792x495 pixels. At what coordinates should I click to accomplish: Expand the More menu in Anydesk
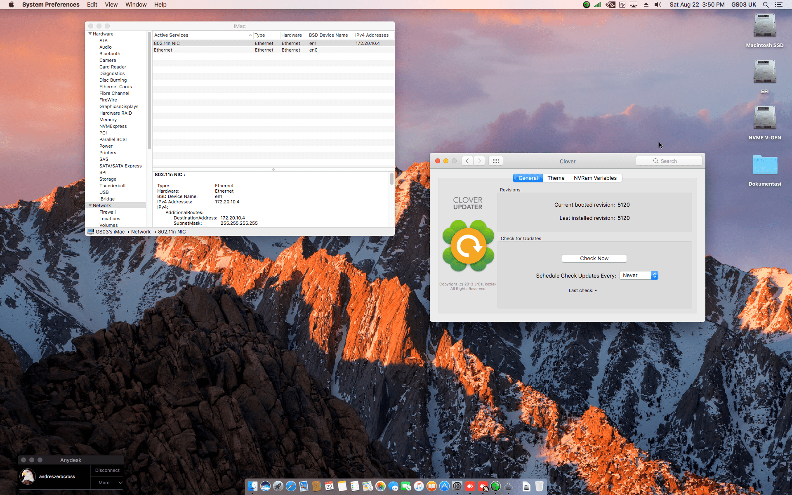pyautogui.click(x=107, y=483)
